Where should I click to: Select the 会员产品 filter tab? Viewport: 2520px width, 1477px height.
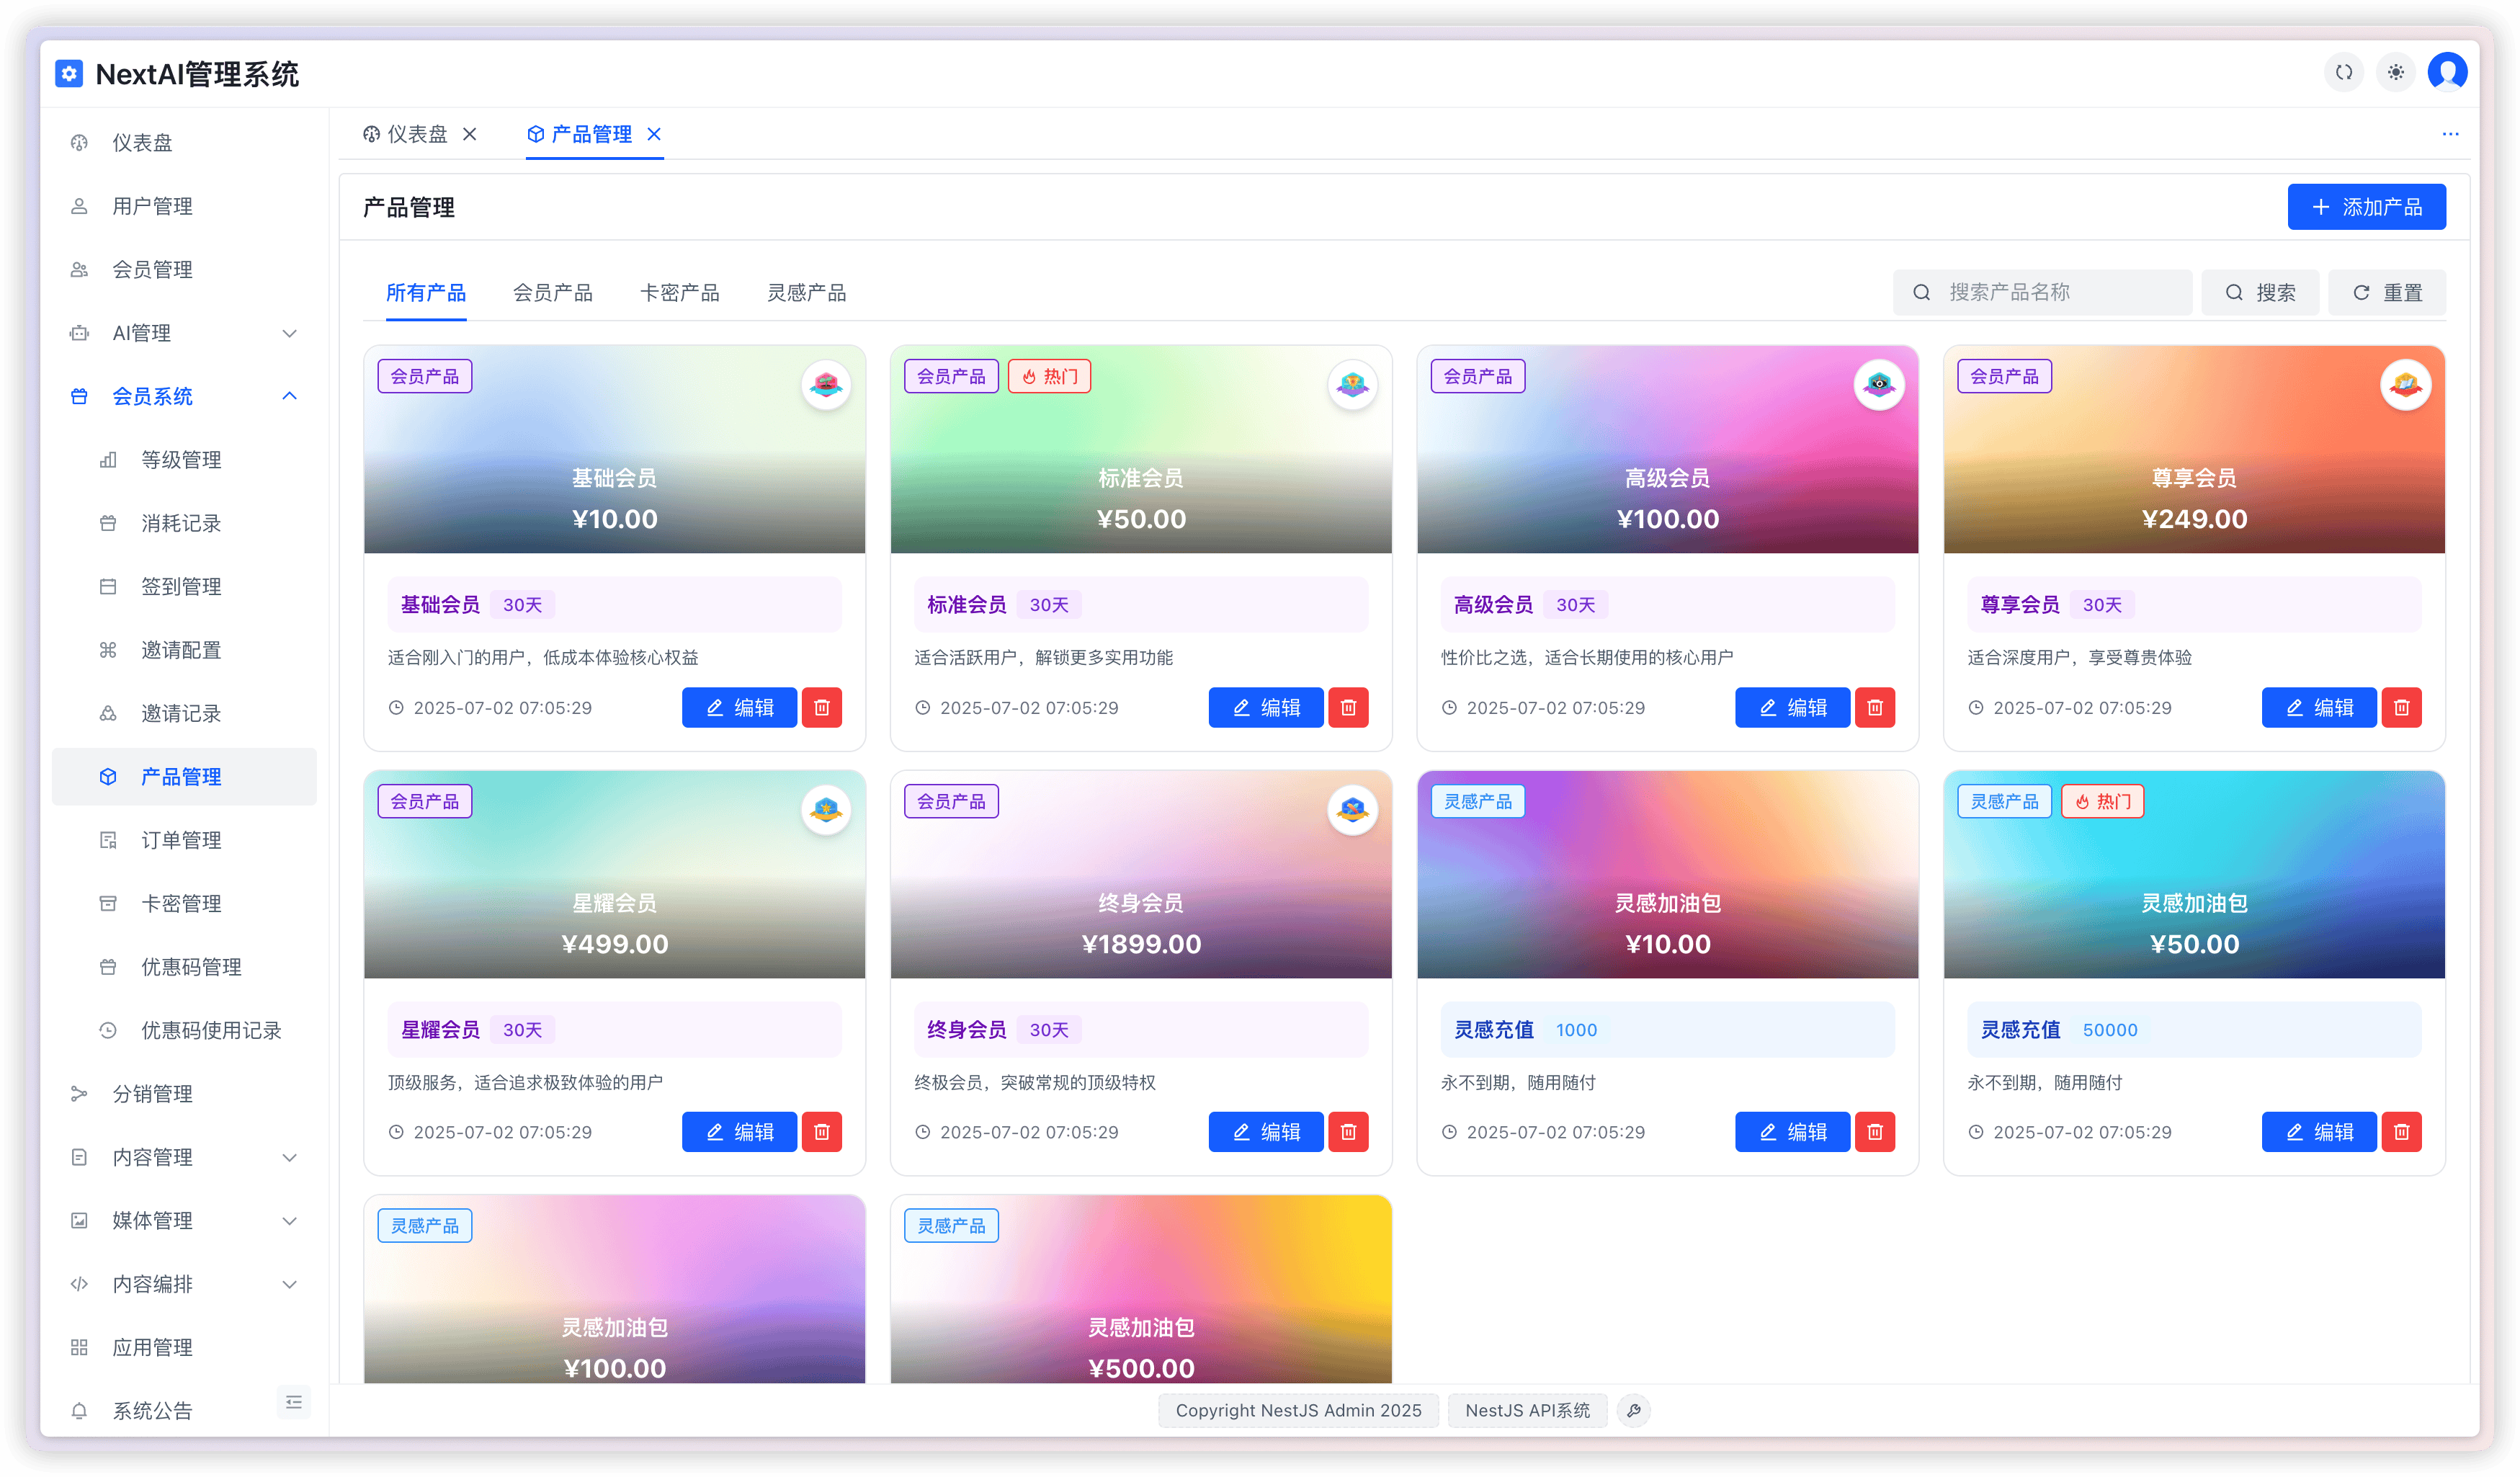pos(553,293)
